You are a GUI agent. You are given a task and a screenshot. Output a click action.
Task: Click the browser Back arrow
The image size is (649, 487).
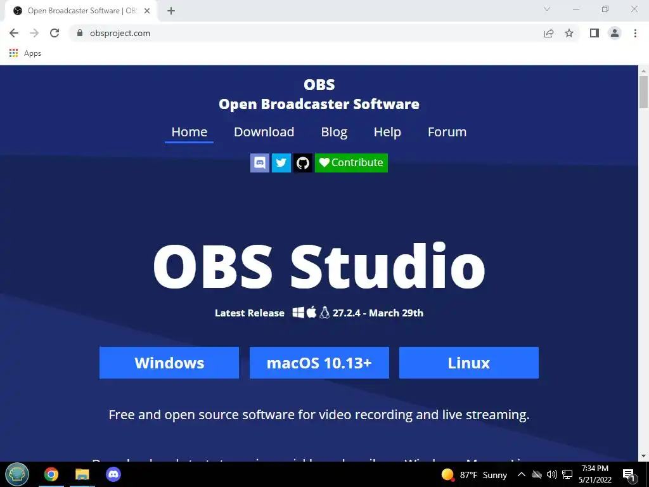[x=14, y=33]
